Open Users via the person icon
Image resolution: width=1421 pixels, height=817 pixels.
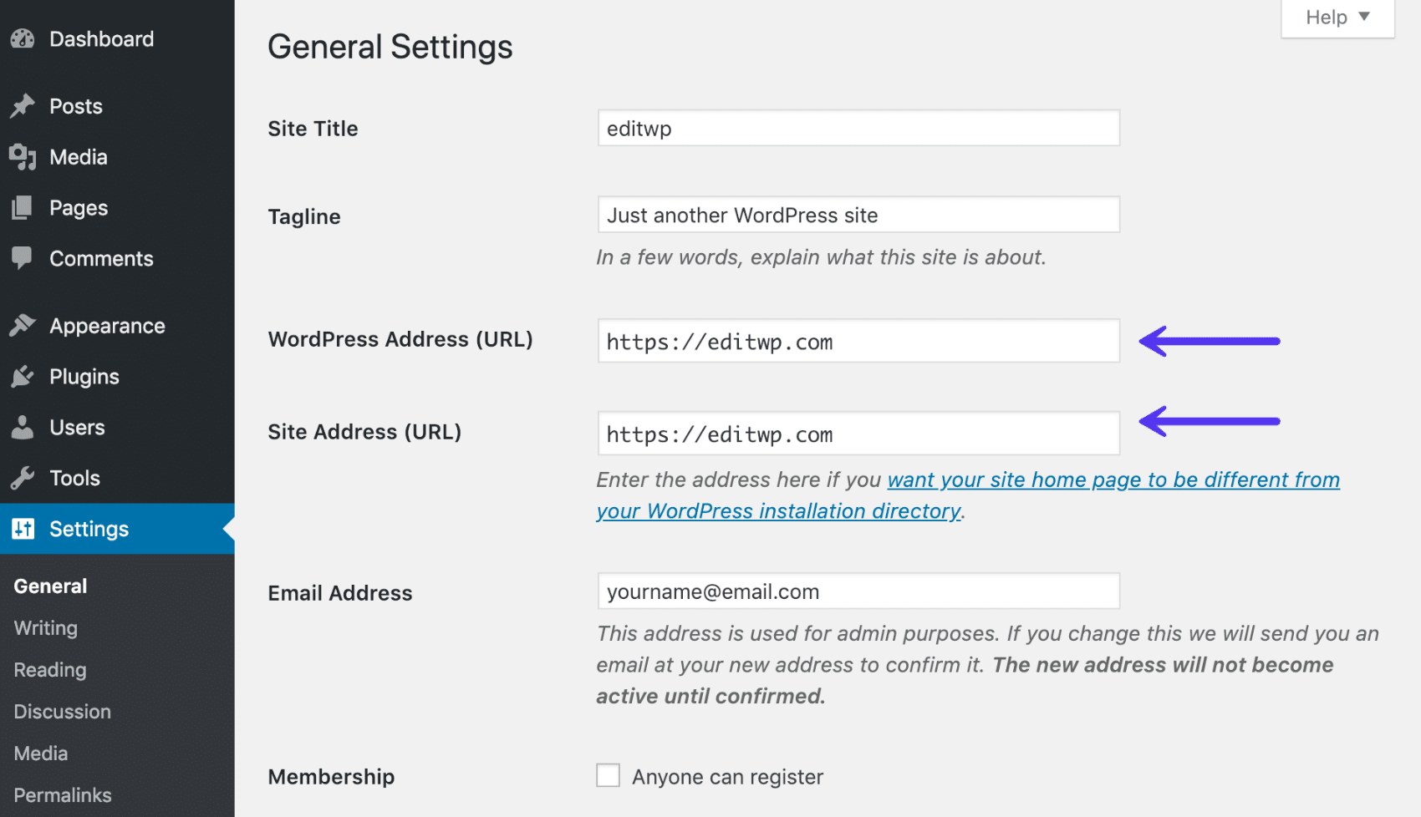tap(23, 427)
